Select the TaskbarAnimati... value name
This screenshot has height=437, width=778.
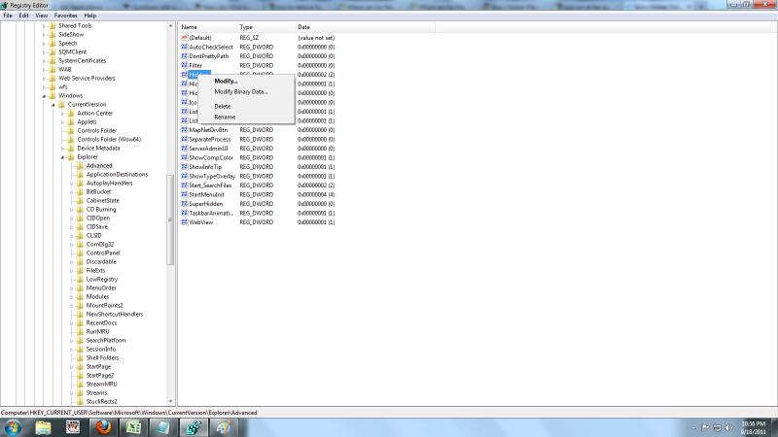point(211,213)
